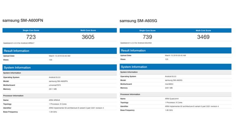The height and width of the screenshot is (132, 236).
Task: Click the universal7870 motherboard value
Action: 55,84
